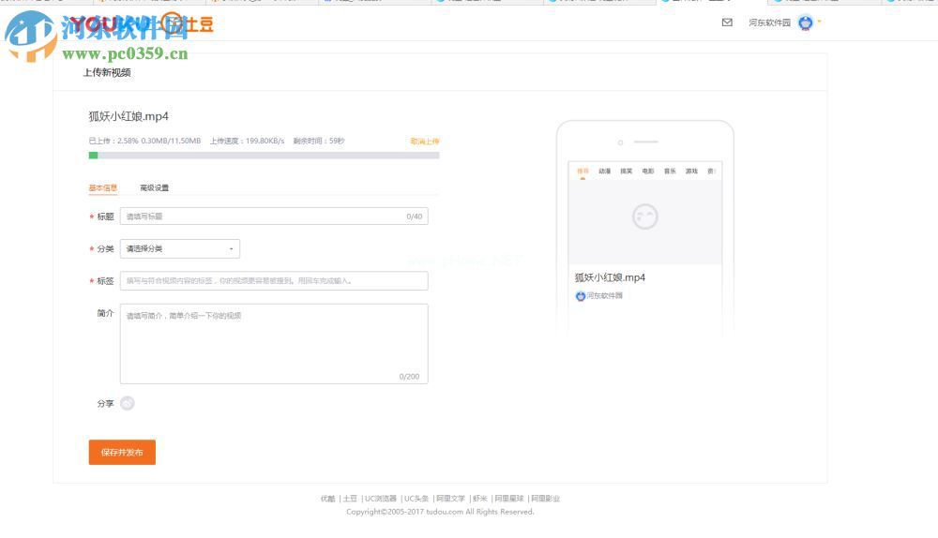The height and width of the screenshot is (538, 938).
Task: Open the UC浏览器 footer link
Action: (x=381, y=499)
